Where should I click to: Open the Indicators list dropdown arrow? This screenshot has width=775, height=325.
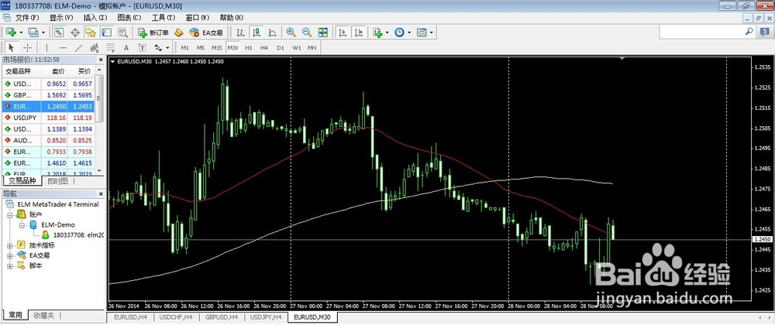(x=387, y=32)
